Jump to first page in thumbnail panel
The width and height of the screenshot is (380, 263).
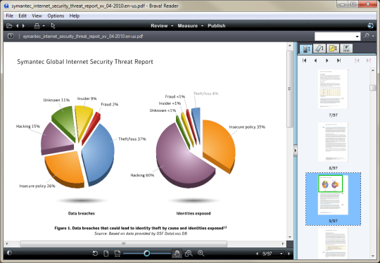click(x=305, y=60)
